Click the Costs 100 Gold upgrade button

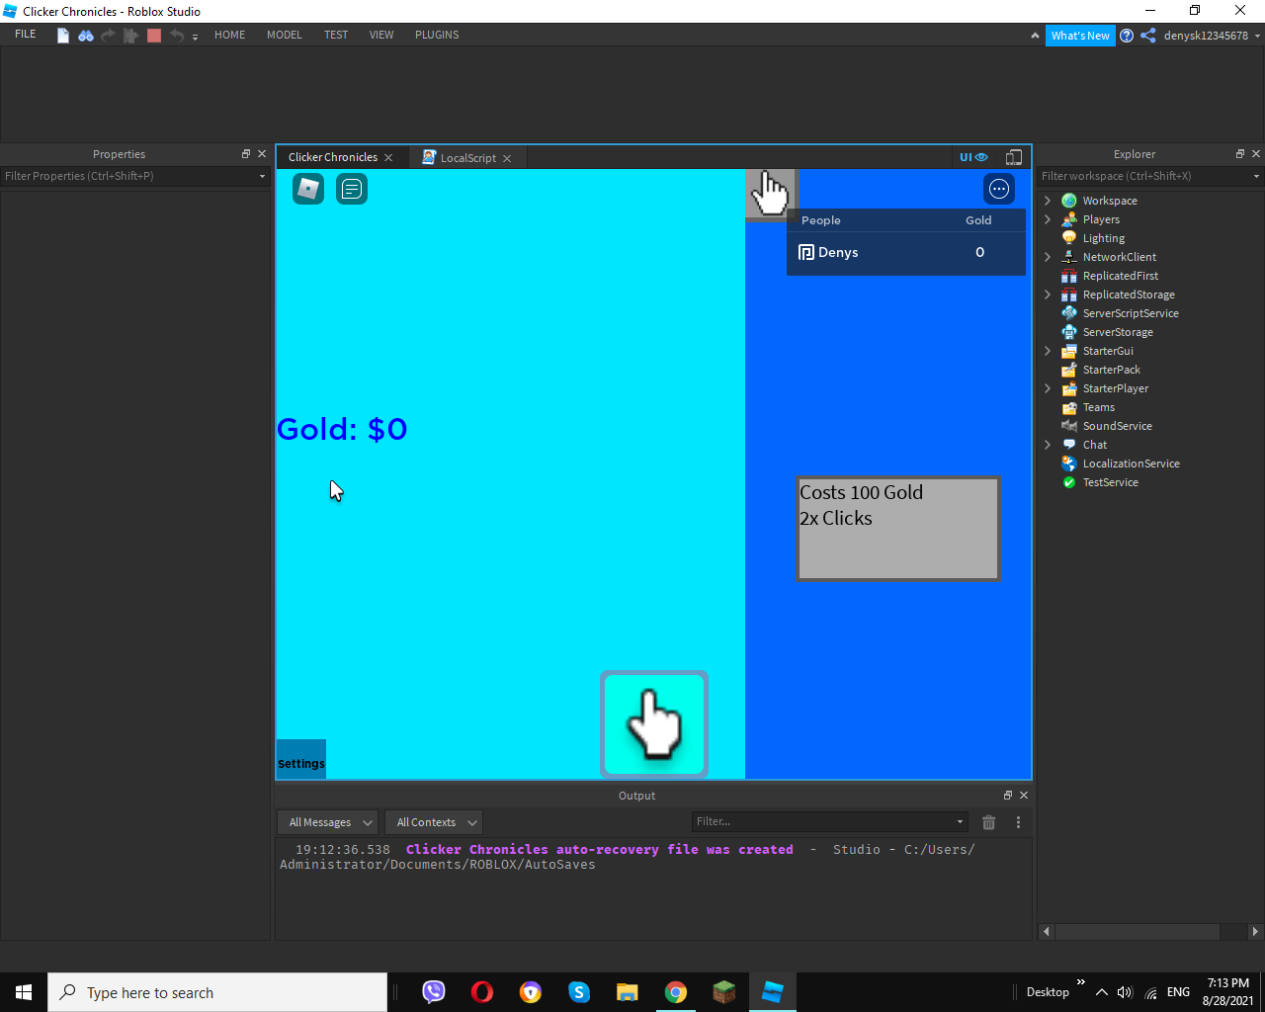898,529
